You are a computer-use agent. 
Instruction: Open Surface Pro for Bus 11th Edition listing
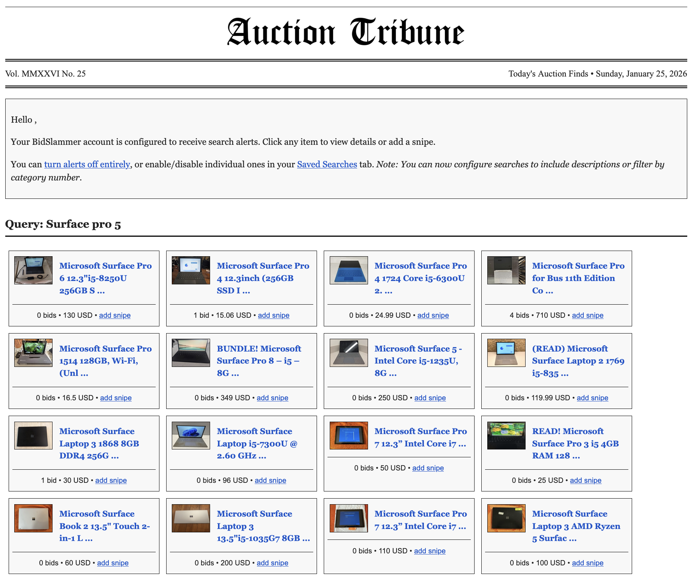[x=578, y=278]
